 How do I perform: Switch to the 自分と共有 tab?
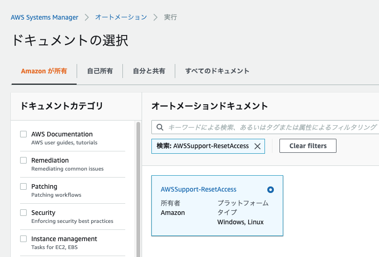tap(149, 71)
